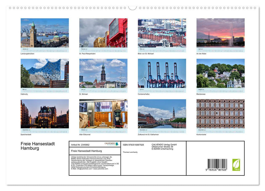The image size is (265, 191).
Task: Click the 'Speicherstadt' caption
Action: click(x=26, y=135)
